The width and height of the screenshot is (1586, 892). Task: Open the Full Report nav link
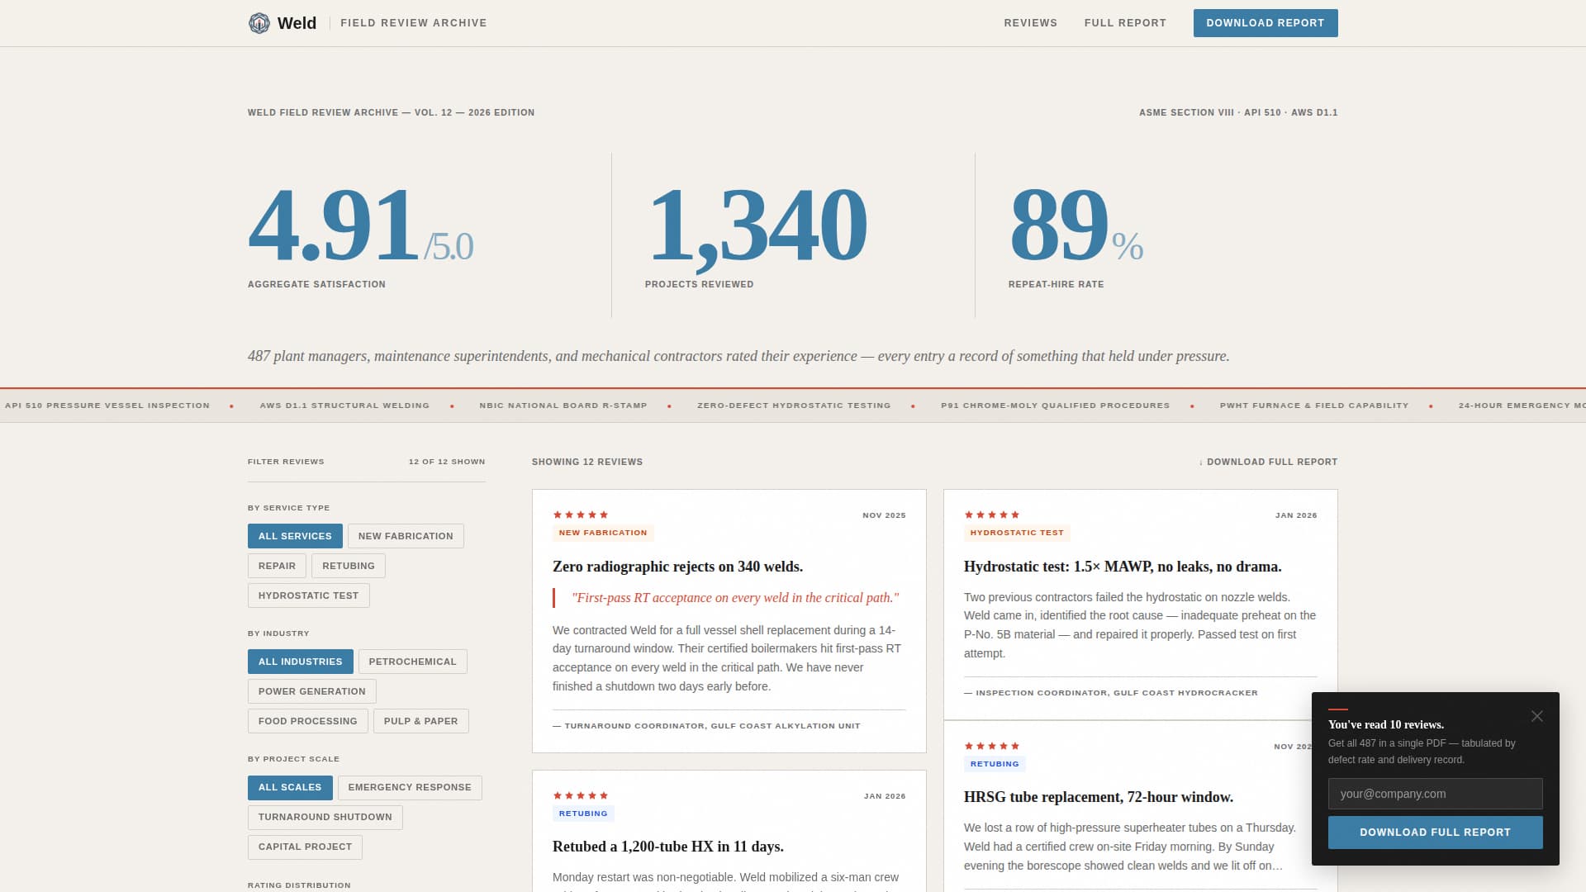(x=1125, y=23)
